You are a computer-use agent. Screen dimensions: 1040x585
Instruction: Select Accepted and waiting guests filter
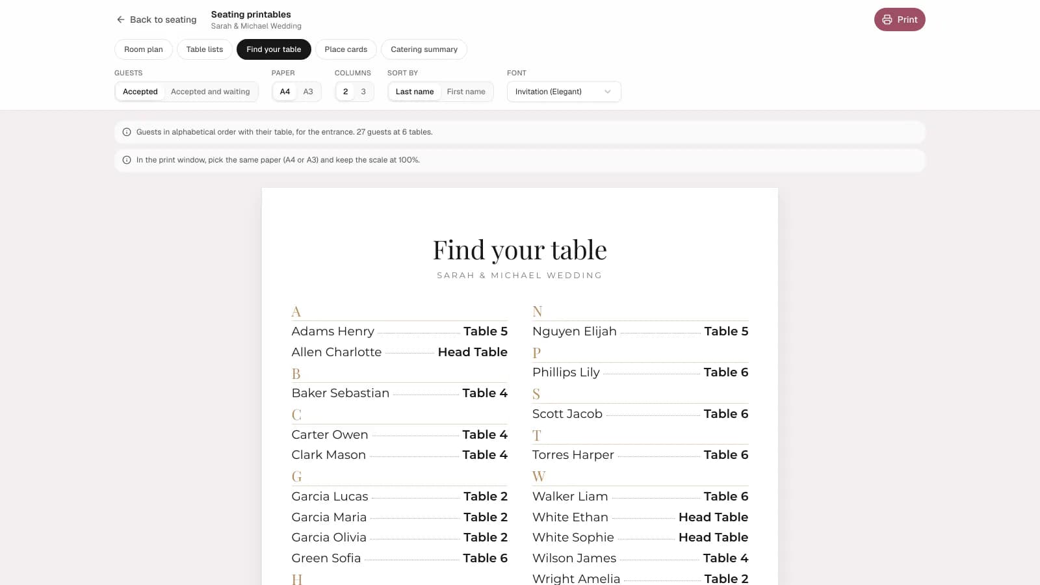211,92
